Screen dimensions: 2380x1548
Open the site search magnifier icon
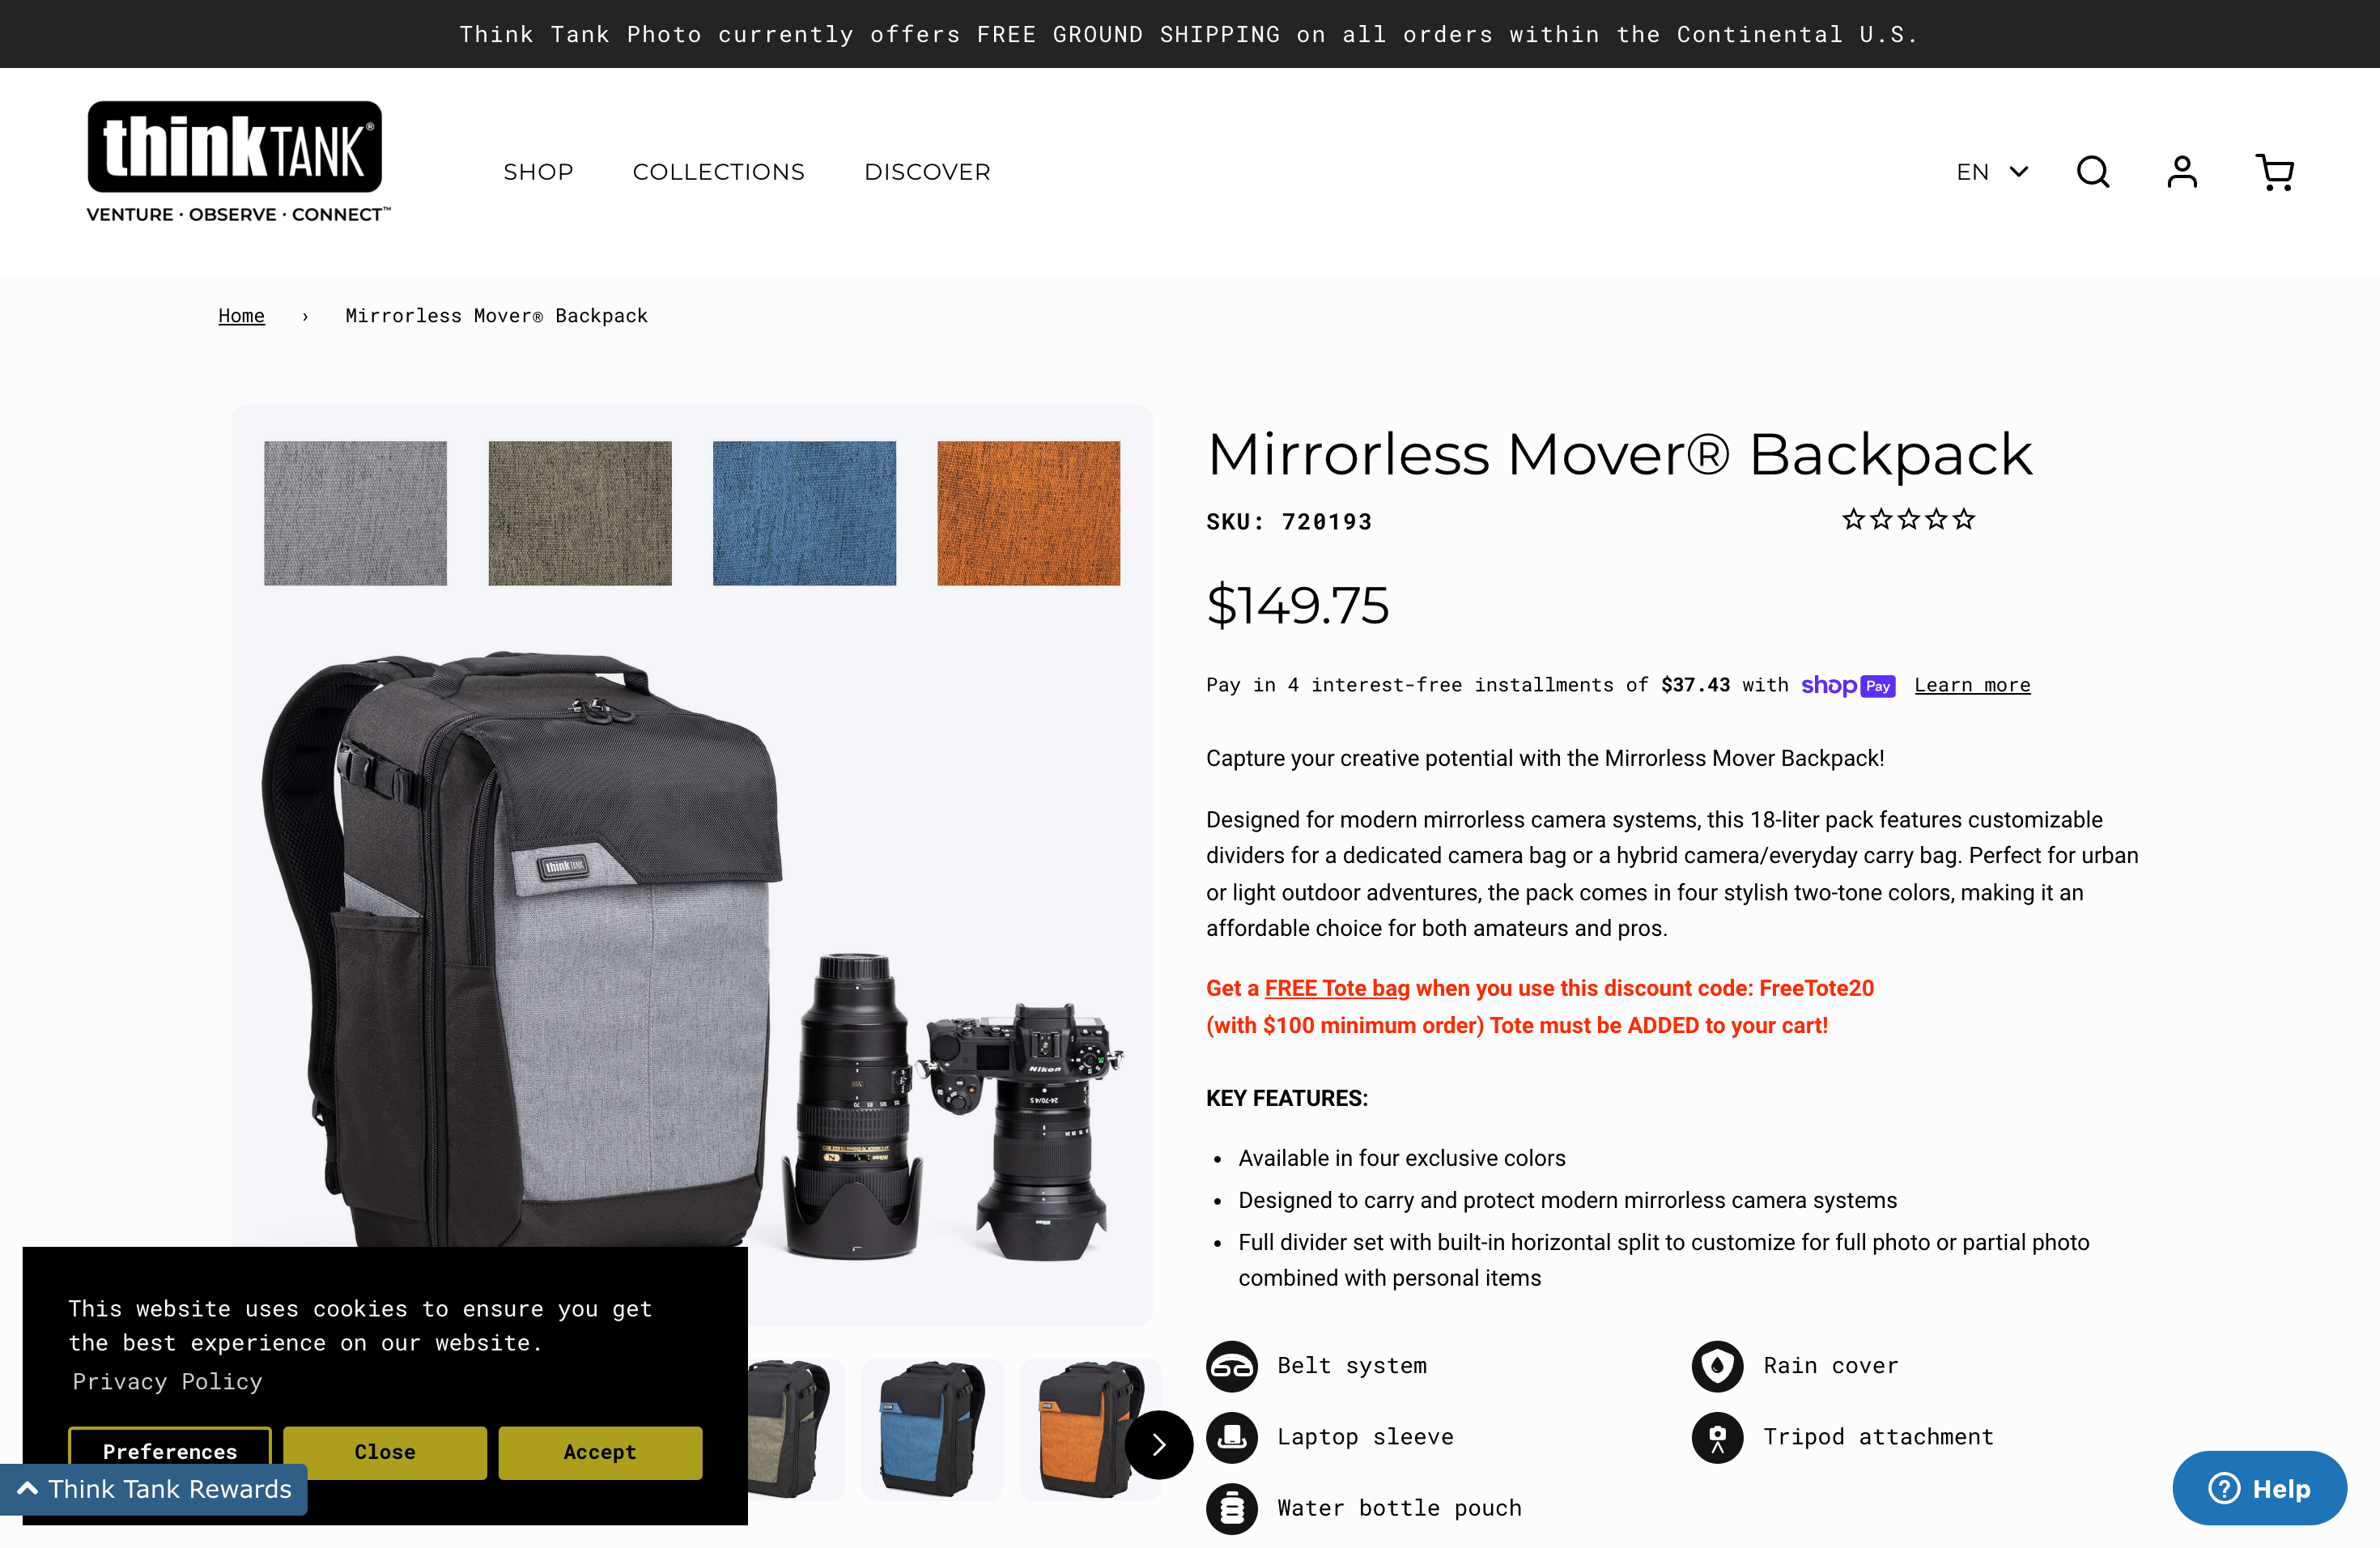pos(2092,172)
